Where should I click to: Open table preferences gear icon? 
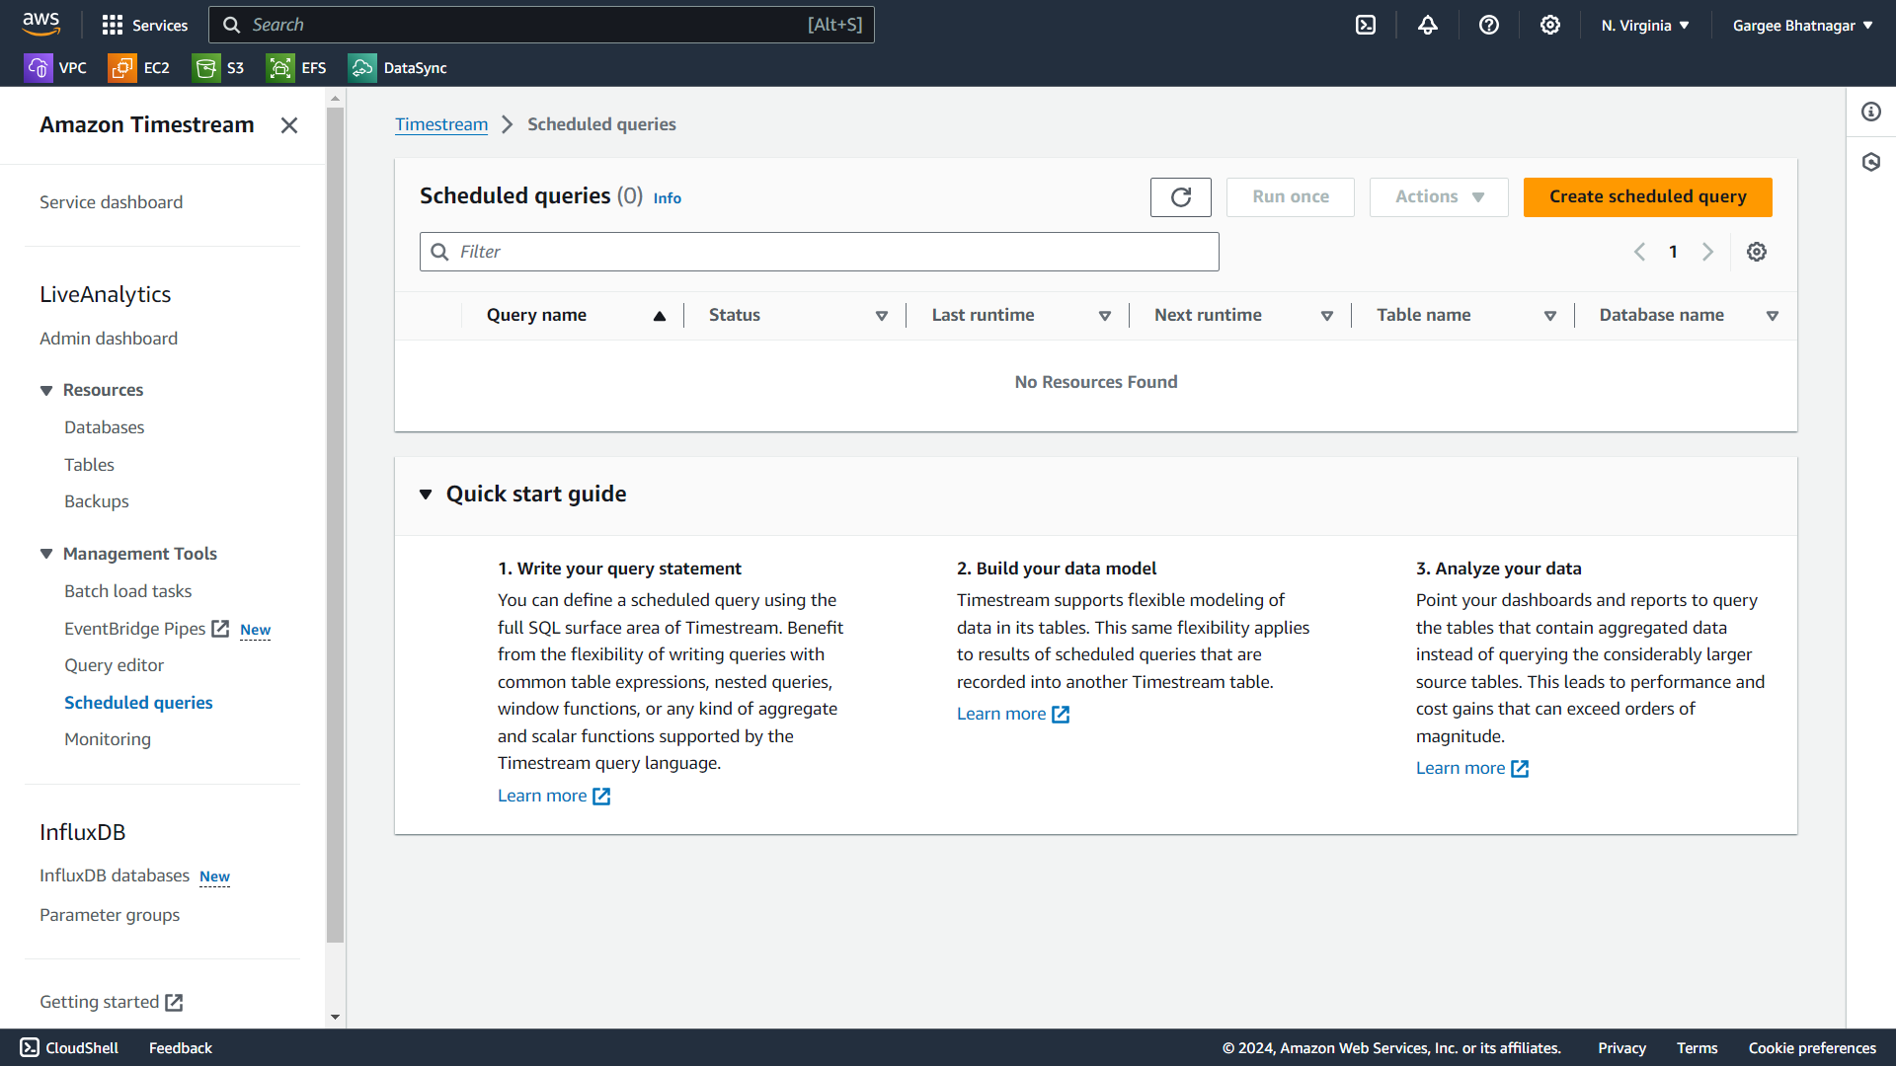(1757, 252)
